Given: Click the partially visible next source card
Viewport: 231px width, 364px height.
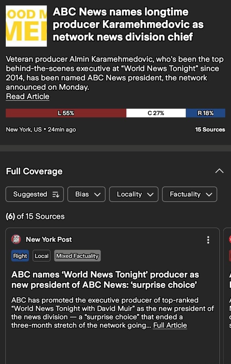Looking at the screenshot, I should tap(227, 289).
